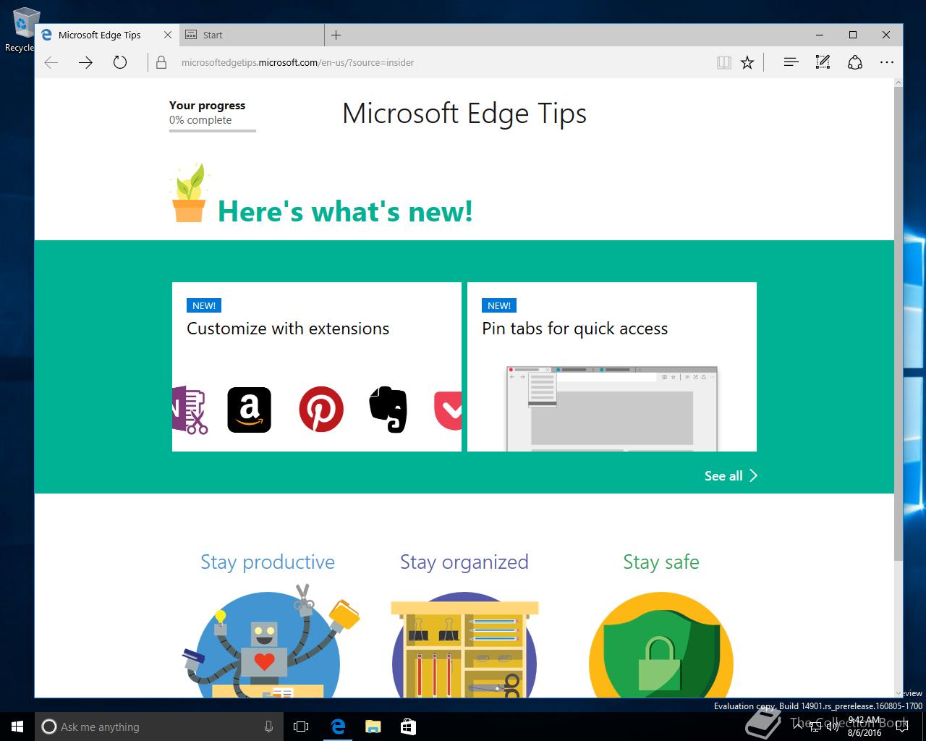The height and width of the screenshot is (741, 926).
Task: Go forward with the arrow button
Action: point(85,62)
